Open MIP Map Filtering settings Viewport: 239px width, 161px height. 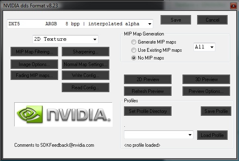(34, 52)
